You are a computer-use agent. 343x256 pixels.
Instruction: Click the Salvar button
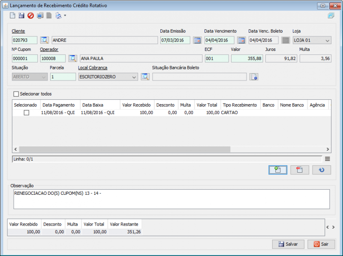288,244
